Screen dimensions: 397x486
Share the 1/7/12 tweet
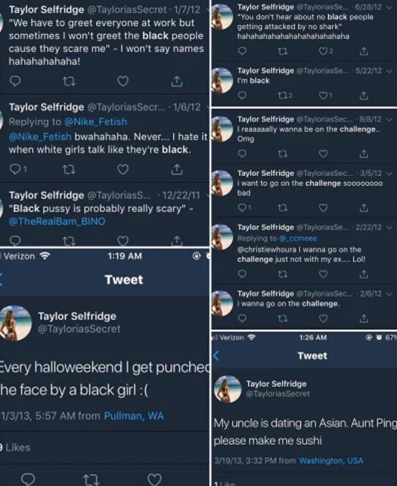tap(176, 81)
